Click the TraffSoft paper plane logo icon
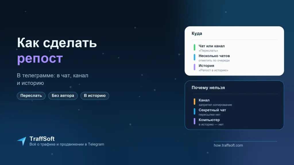The image size is (294, 165). click(22, 141)
